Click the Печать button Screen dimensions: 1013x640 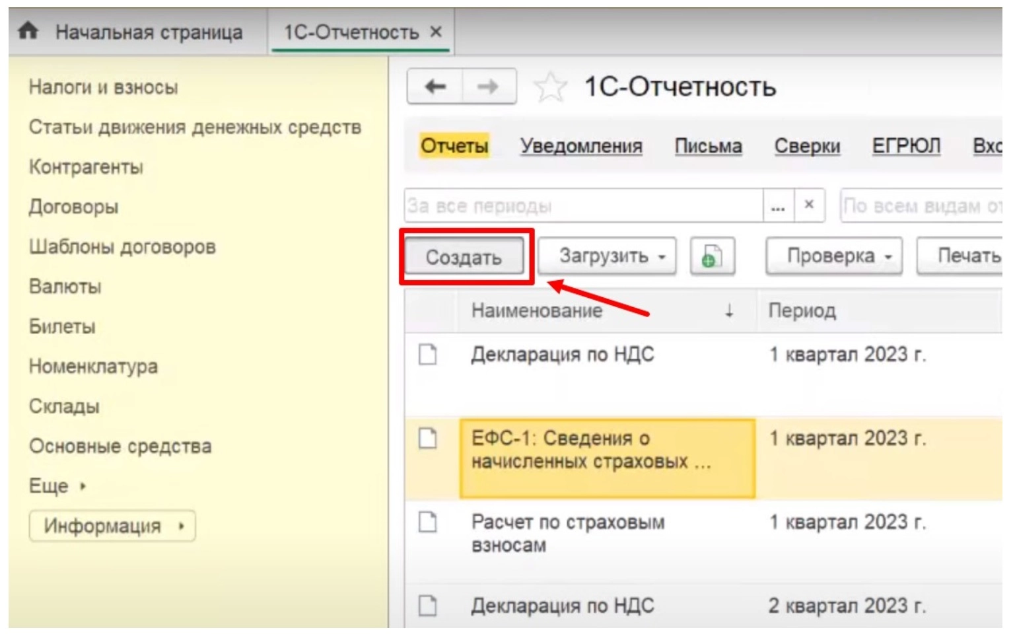[961, 256]
